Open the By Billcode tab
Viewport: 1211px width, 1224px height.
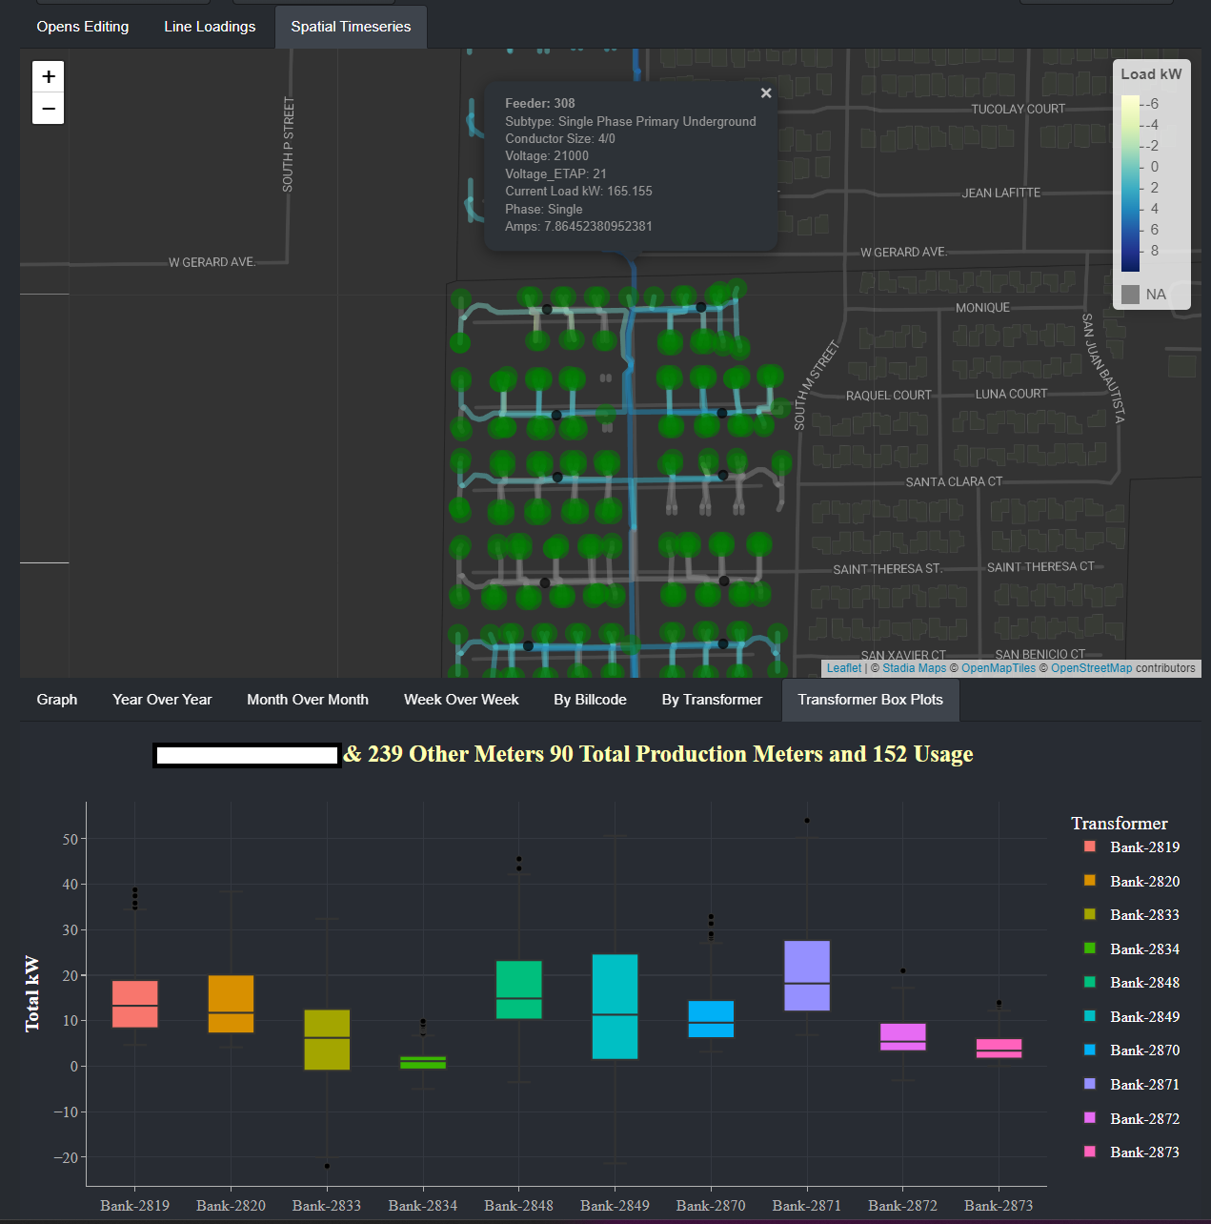point(590,700)
